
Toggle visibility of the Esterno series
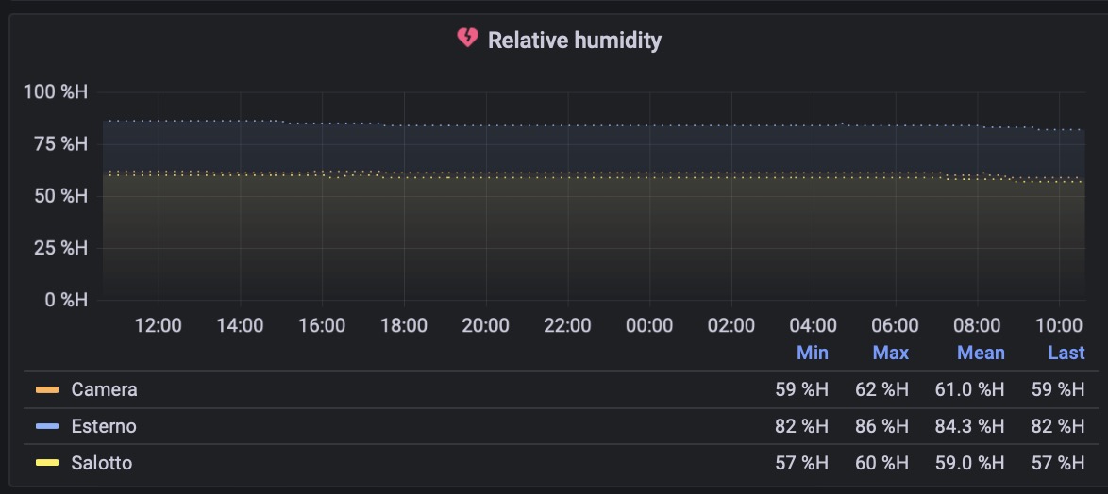tap(104, 426)
